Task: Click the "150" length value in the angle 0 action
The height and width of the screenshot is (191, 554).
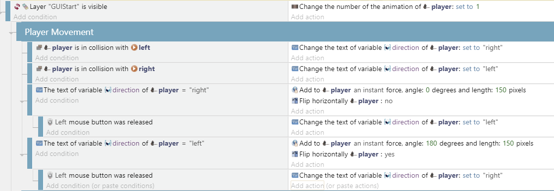Action: (x=501, y=90)
